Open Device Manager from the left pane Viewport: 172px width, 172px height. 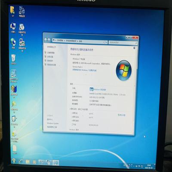tap(51, 53)
